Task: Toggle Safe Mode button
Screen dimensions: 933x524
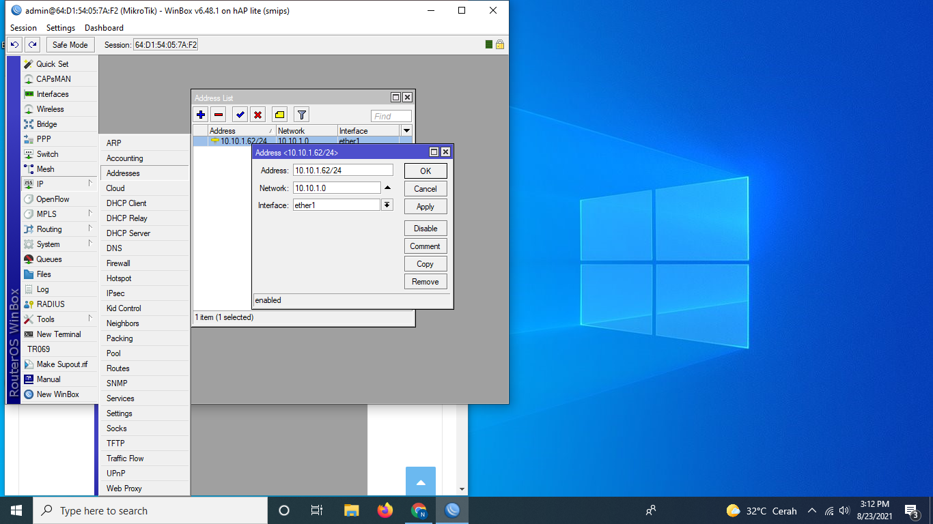Action: [x=70, y=44]
